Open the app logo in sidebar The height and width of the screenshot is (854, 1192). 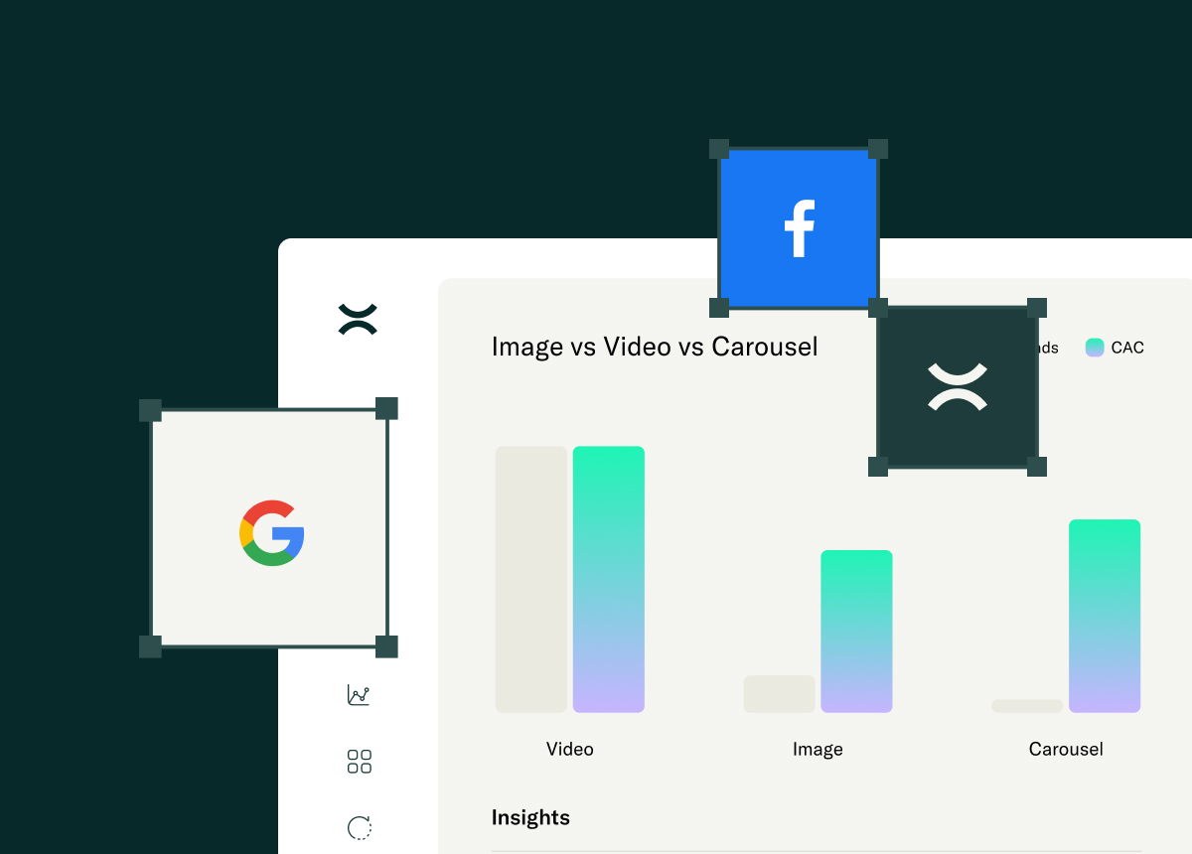(358, 319)
